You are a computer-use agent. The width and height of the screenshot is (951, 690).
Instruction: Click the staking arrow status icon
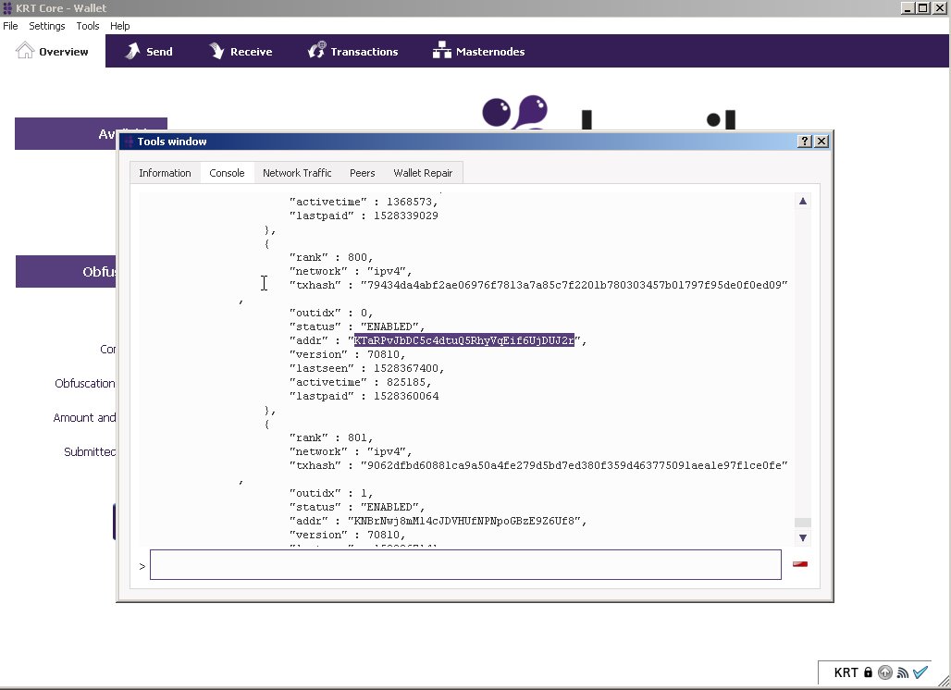click(885, 672)
